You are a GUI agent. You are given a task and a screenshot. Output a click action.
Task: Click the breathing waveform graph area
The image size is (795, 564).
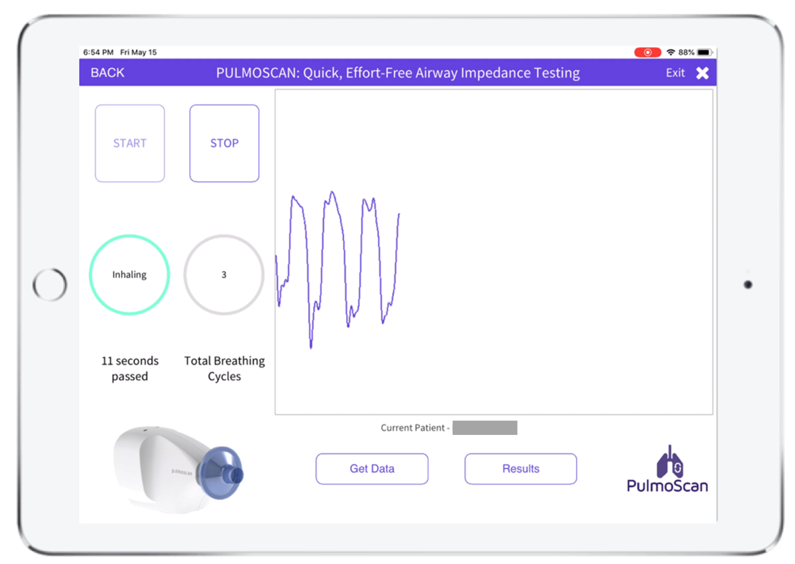[x=493, y=252]
